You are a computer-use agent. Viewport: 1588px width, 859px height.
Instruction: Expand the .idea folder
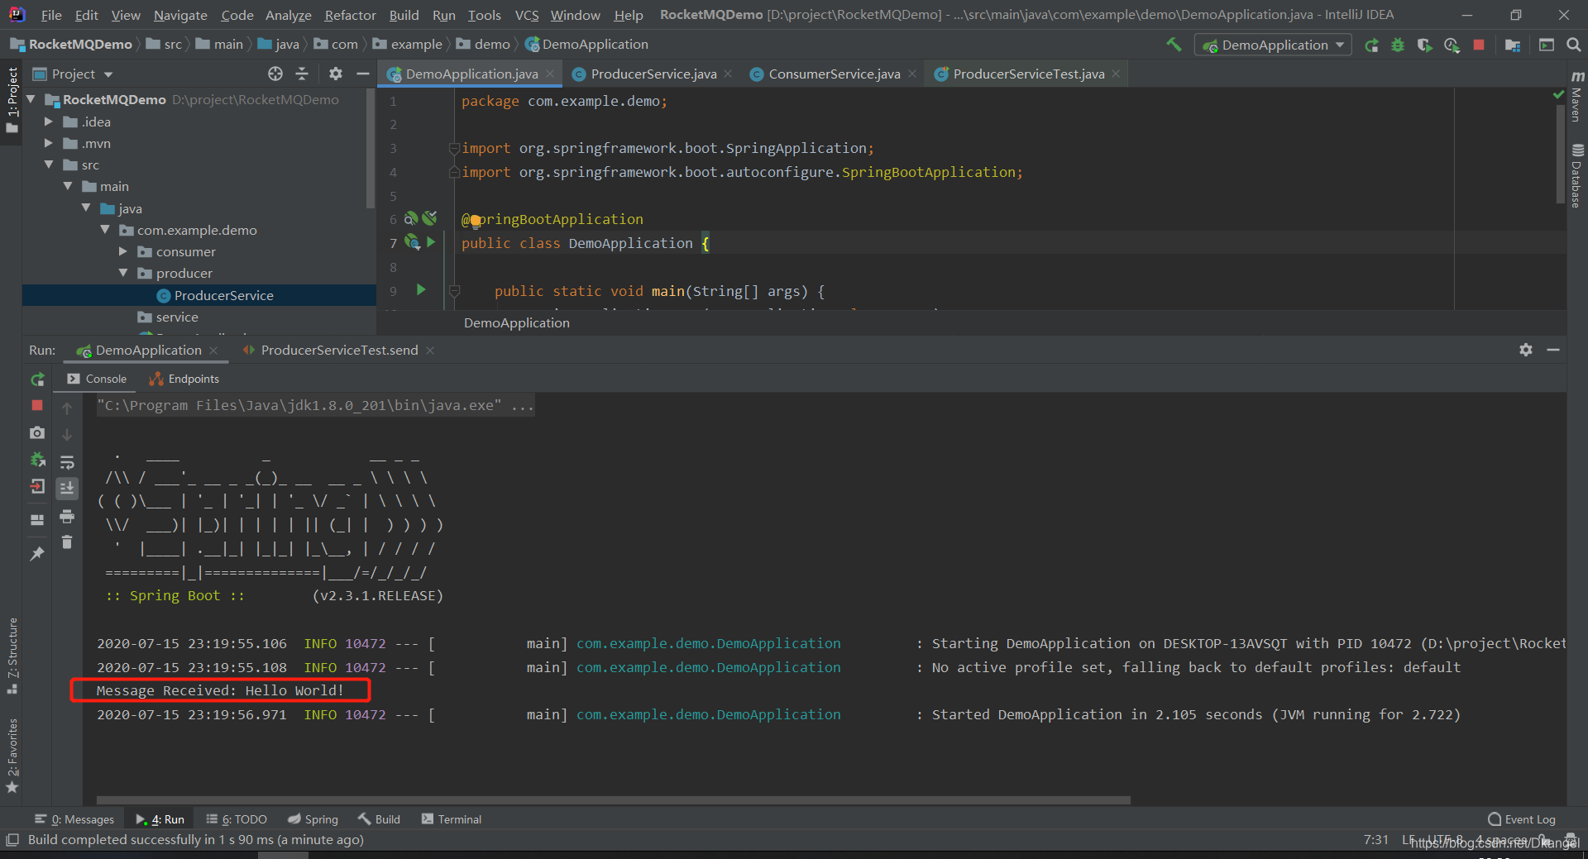[x=49, y=122]
